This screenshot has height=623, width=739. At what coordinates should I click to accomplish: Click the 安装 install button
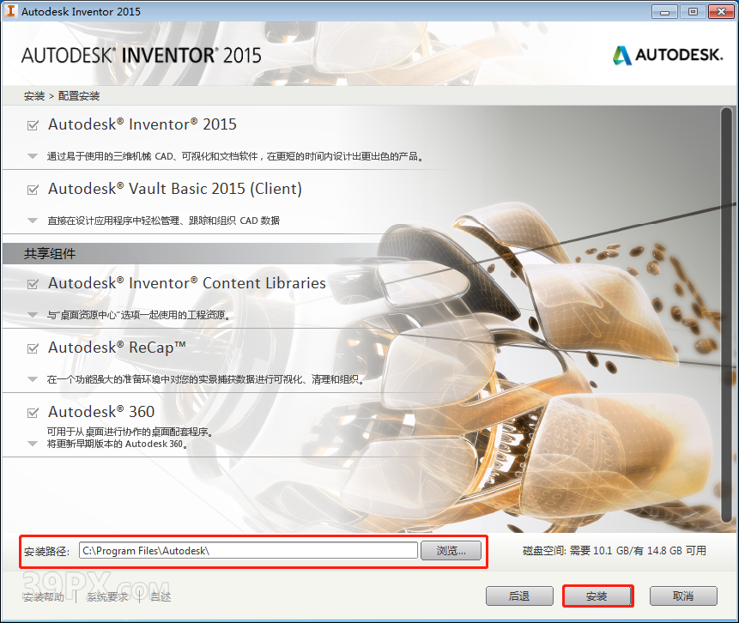pyautogui.click(x=597, y=596)
